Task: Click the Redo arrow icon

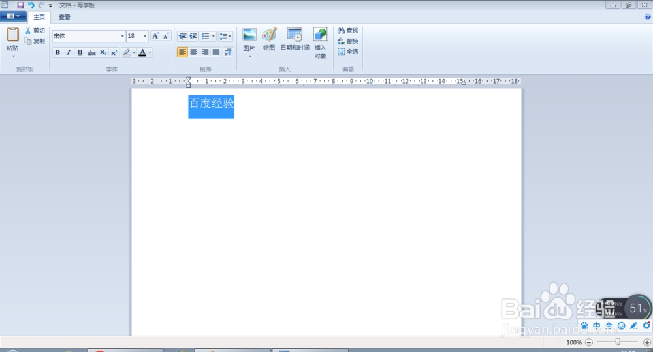Action: 41,5
